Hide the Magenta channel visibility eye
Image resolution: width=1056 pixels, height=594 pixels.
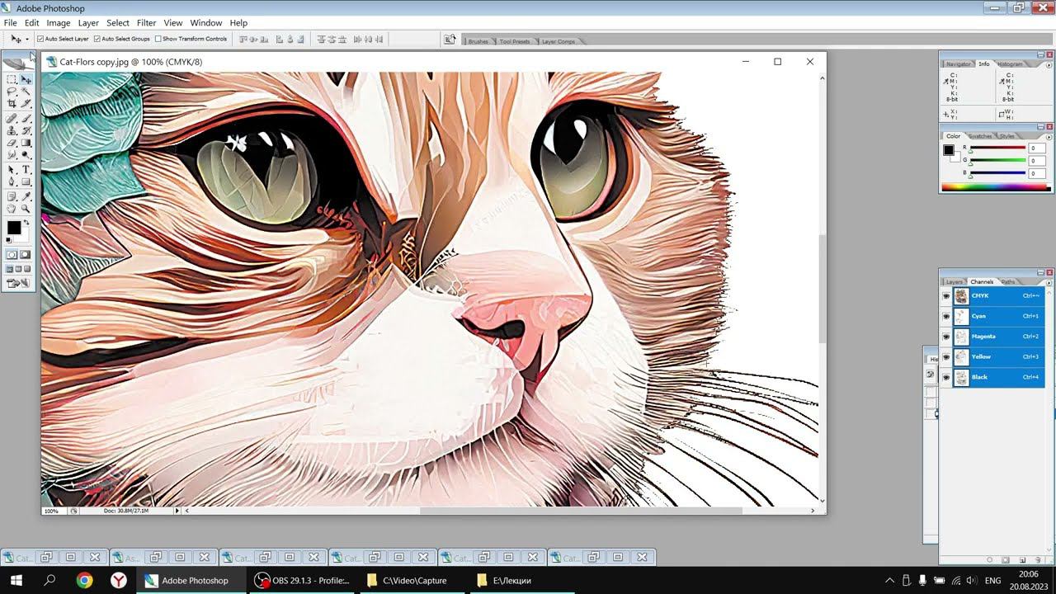point(946,337)
